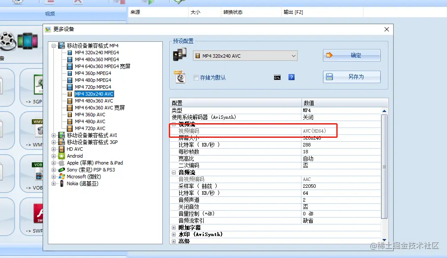447x258 pixels.
Task: Expand the Microsoft (微软) tree node
Action: coord(53,177)
